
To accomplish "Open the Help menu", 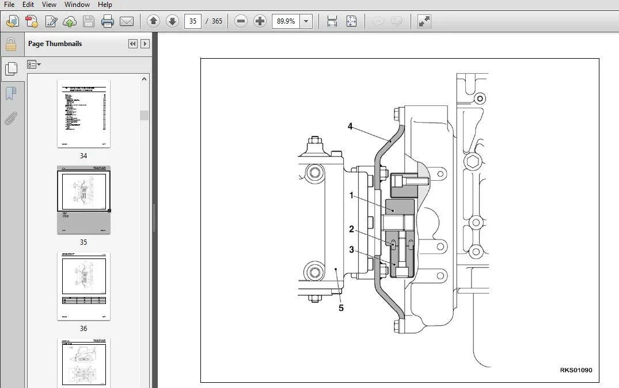I will point(105,5).
